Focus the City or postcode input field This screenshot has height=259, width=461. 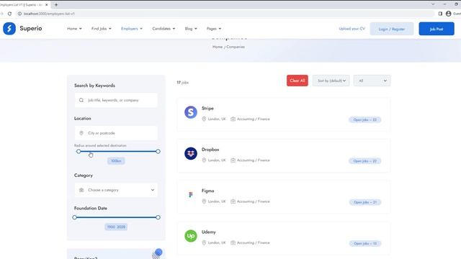(116, 133)
